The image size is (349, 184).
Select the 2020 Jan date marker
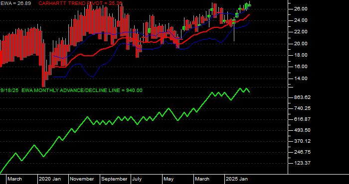coord(50,179)
